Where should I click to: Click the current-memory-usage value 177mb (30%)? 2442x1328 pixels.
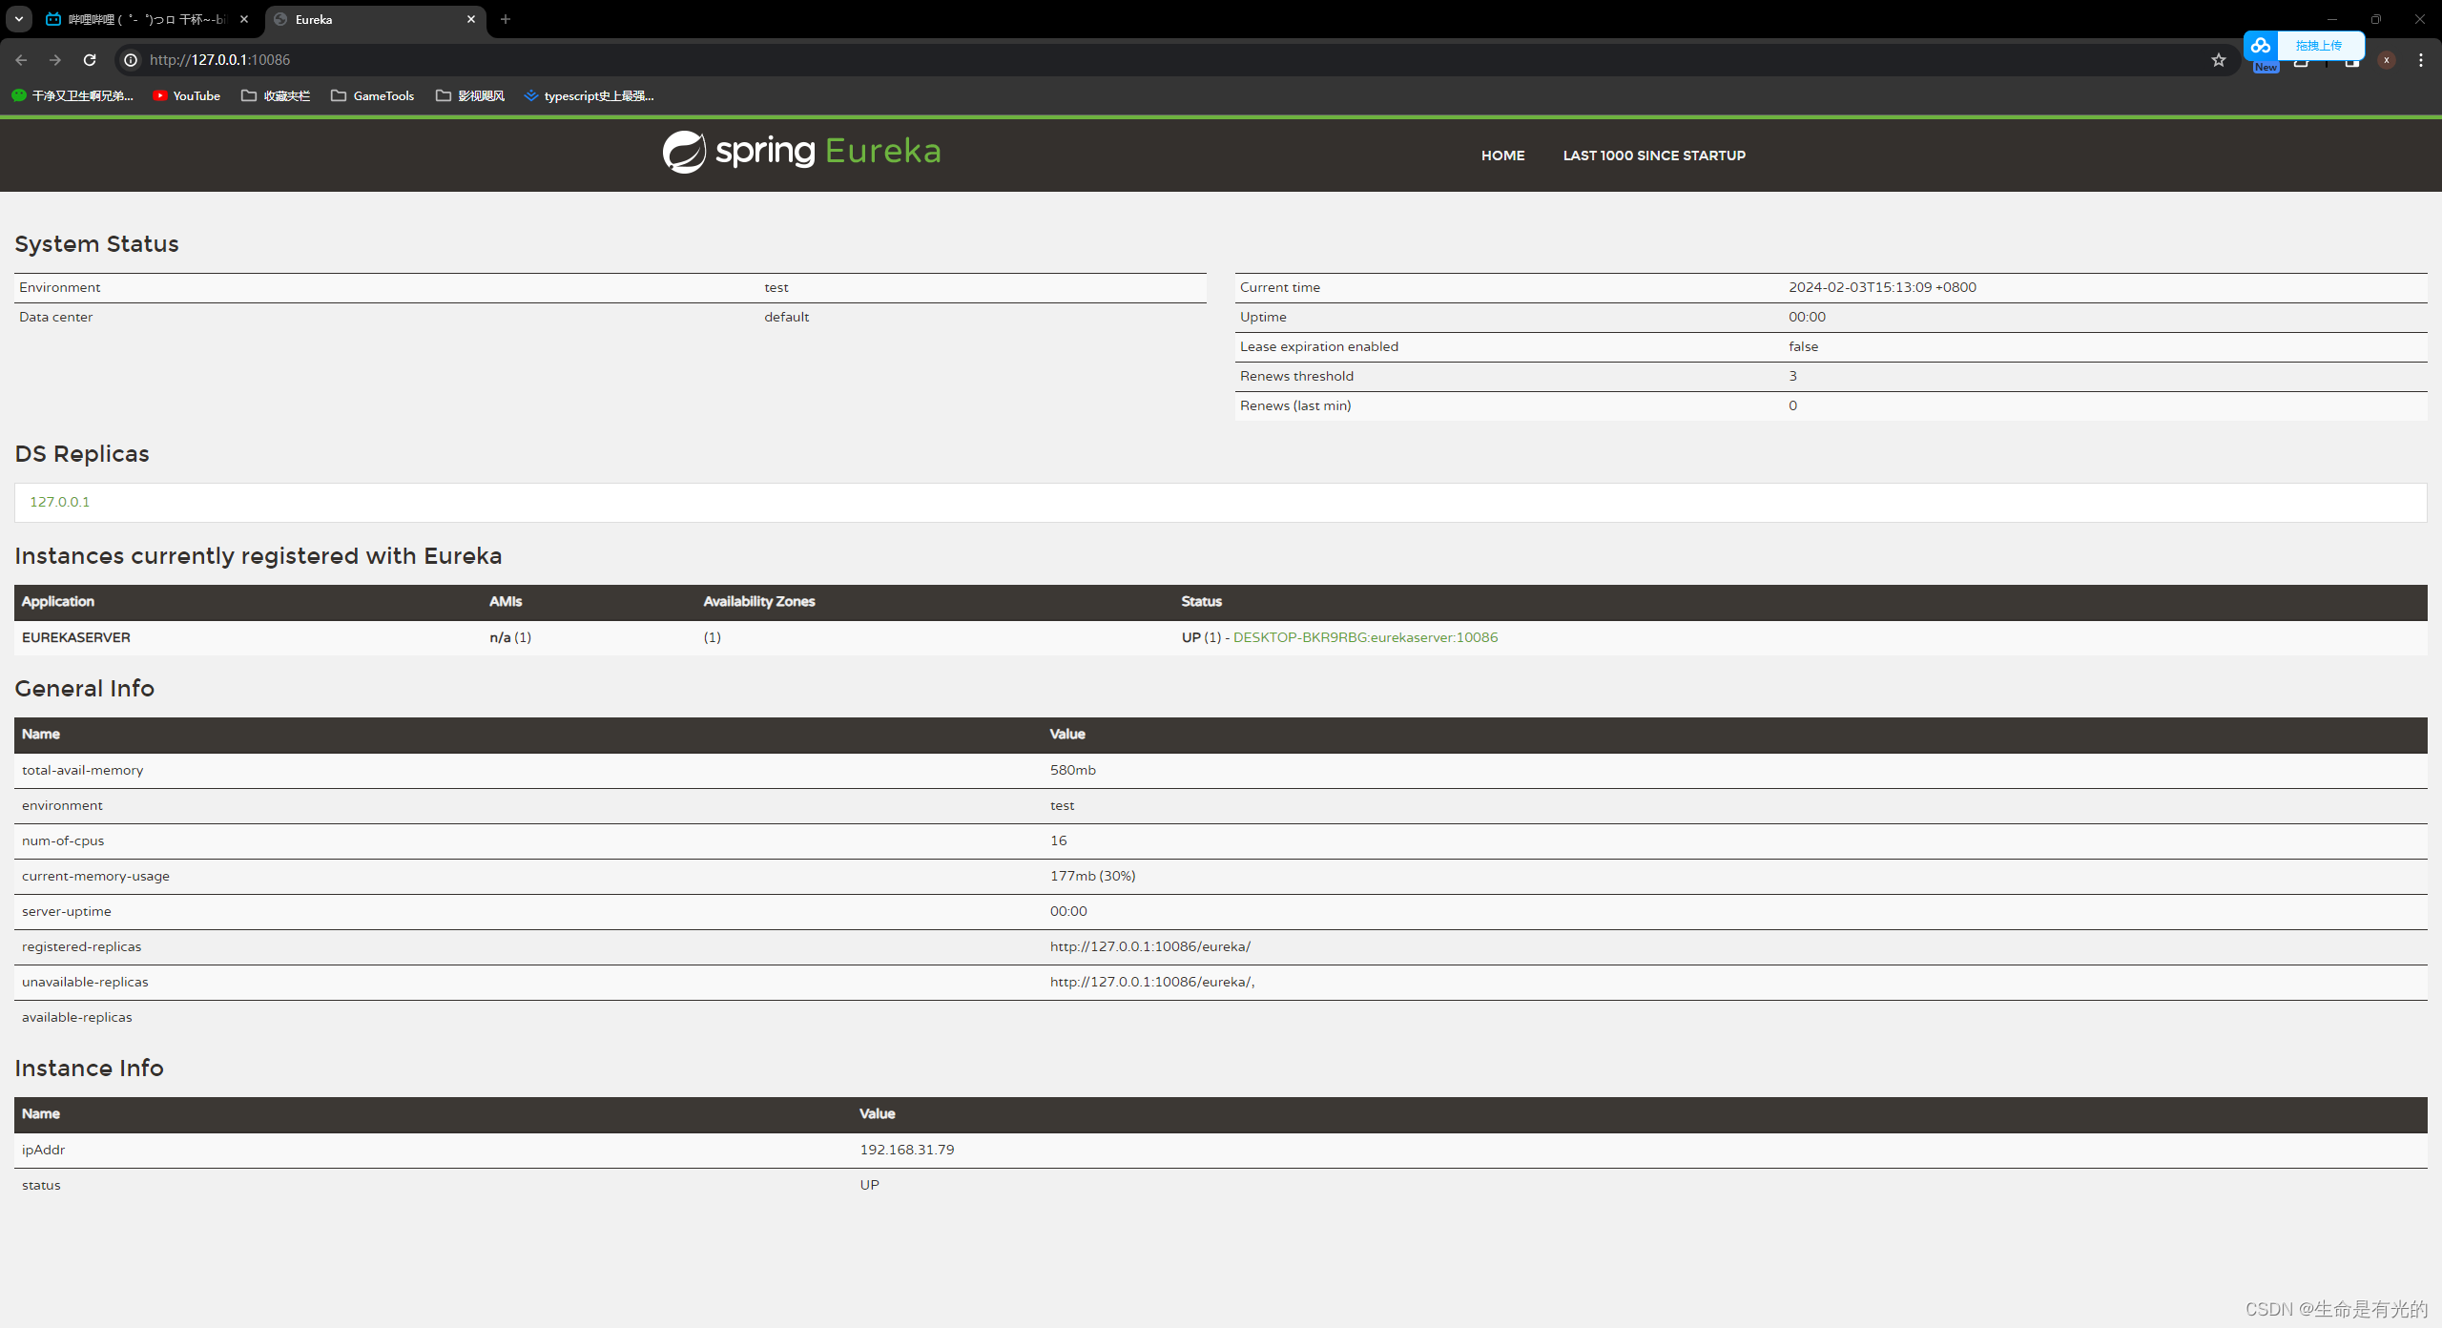click(x=1092, y=876)
